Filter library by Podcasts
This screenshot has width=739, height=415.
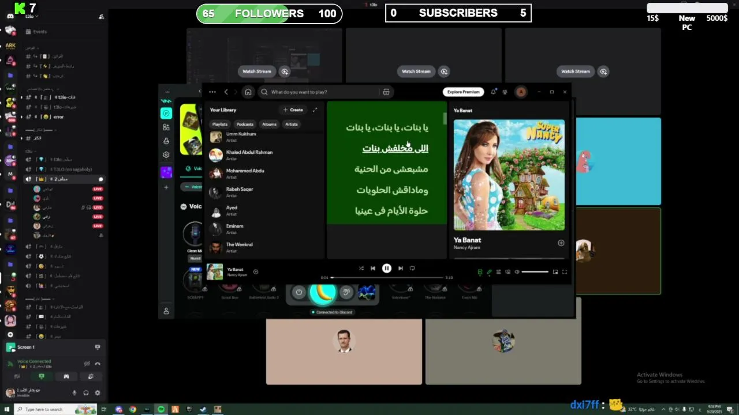[x=245, y=124]
